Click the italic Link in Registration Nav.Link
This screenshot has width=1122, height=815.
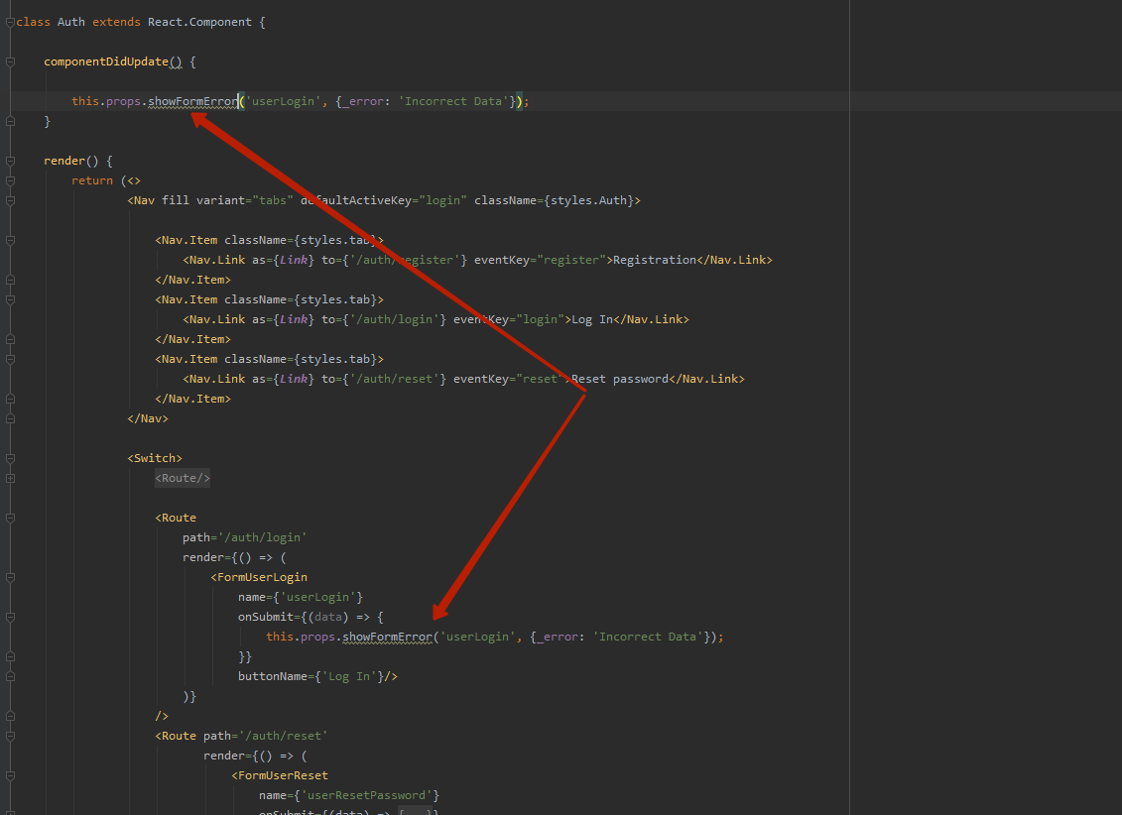293,260
